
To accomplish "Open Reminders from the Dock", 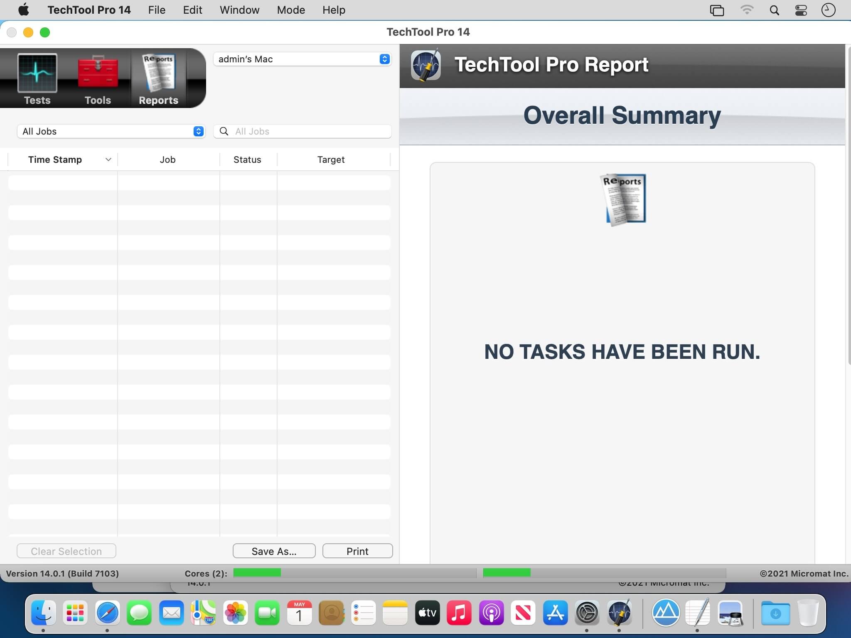I will click(363, 613).
